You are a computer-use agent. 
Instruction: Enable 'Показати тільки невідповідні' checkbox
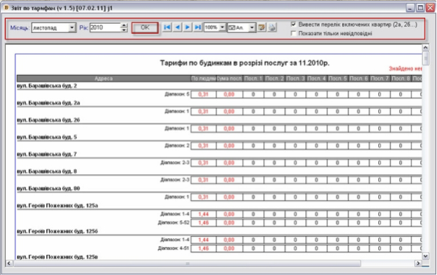[x=294, y=33]
